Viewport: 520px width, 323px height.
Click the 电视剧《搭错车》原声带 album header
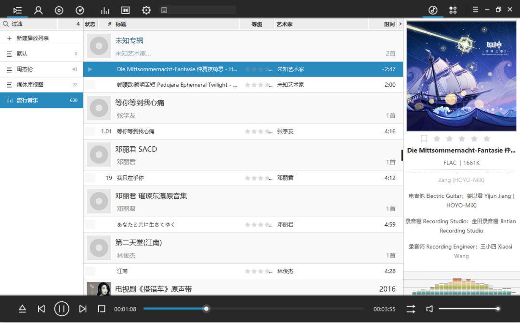tap(243, 287)
